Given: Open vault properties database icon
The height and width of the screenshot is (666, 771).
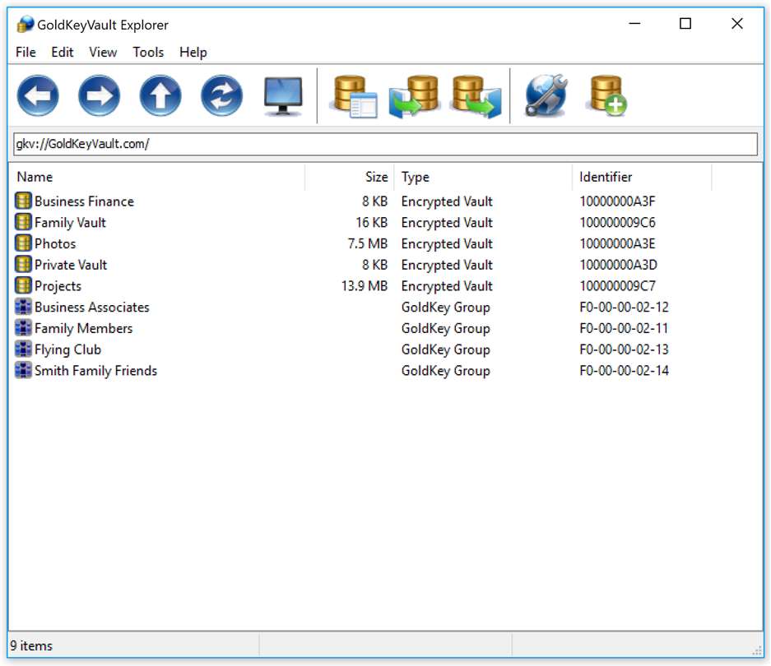Looking at the screenshot, I should pyautogui.click(x=354, y=96).
